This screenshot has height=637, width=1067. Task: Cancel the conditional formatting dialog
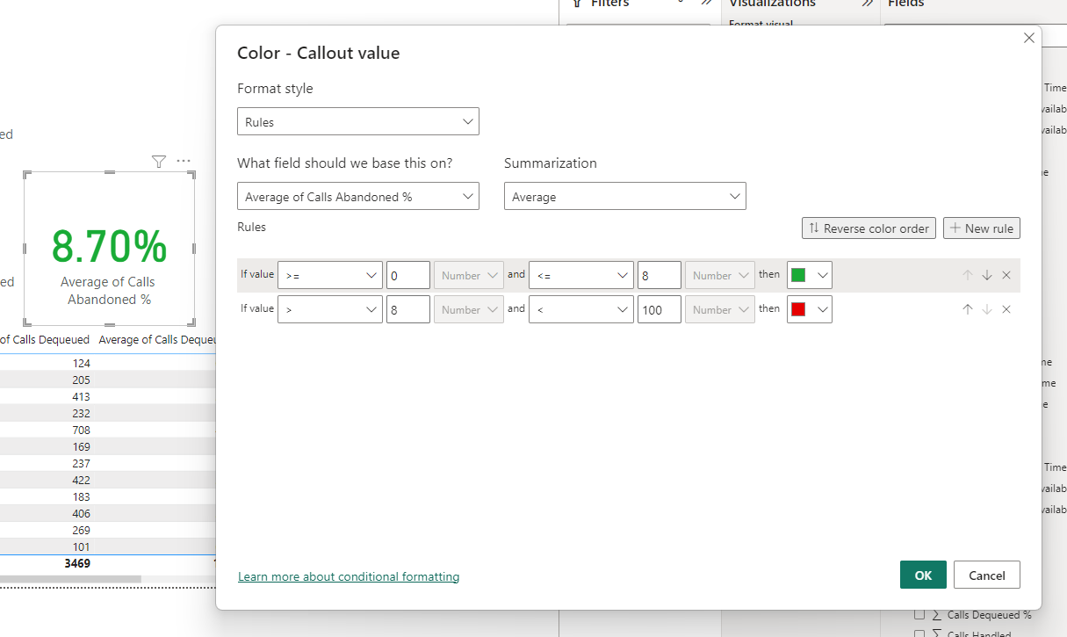pos(986,575)
